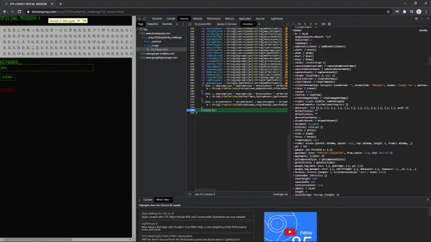Open the Chrome profile avatar

coord(419,11)
